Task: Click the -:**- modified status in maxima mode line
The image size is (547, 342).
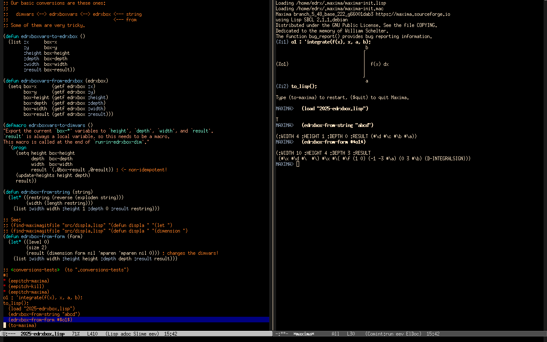Action: point(282,334)
